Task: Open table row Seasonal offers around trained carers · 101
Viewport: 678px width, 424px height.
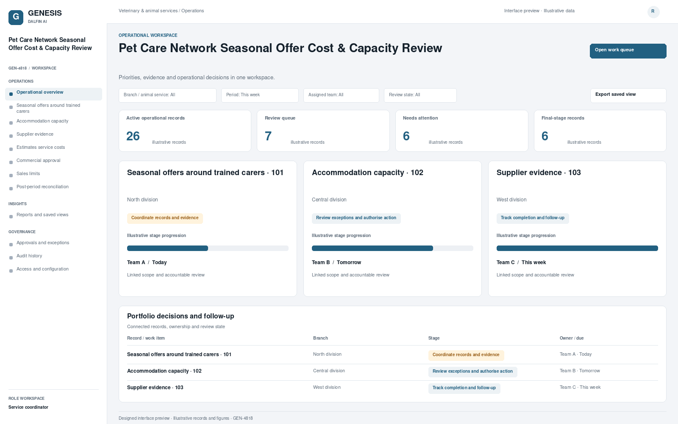Action: (392, 355)
